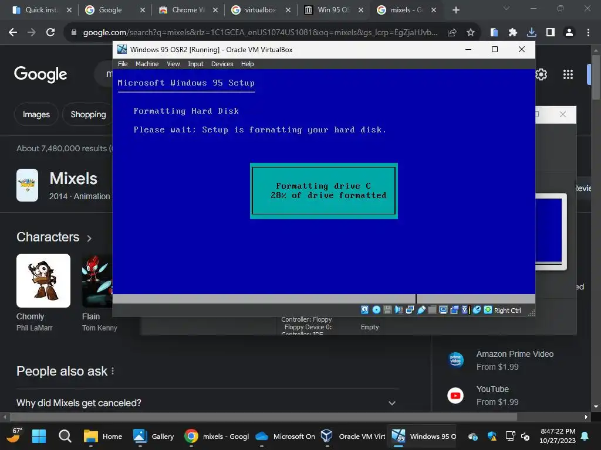Click the green arrow keyboard capture icon

(x=488, y=310)
